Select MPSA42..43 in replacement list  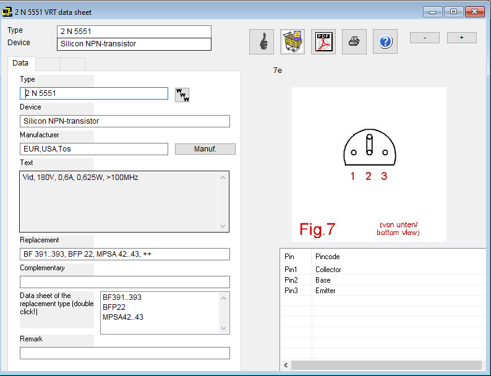123,317
